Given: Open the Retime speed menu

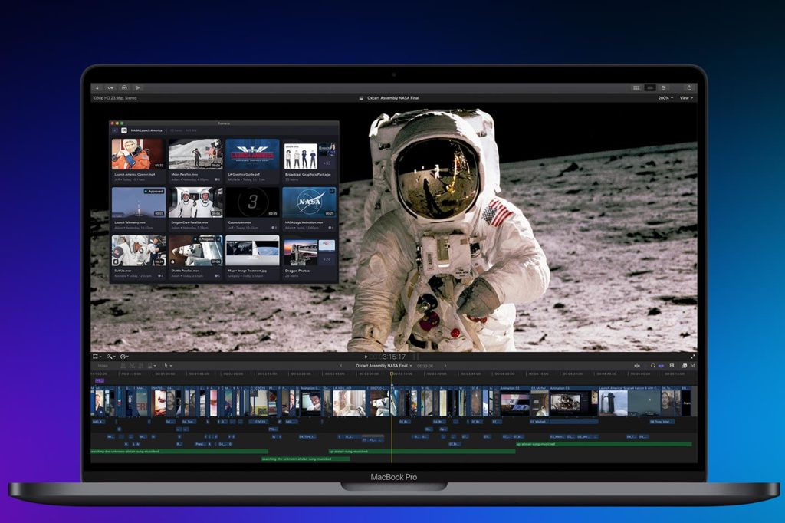Looking at the screenshot, I should 124,357.
